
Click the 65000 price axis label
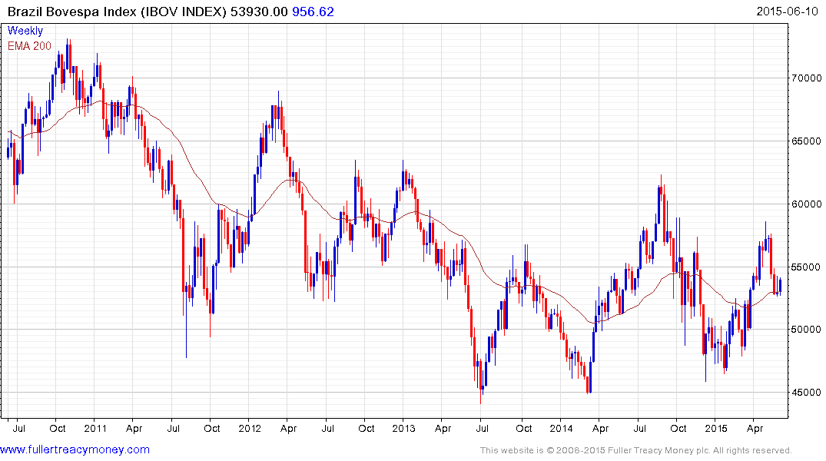point(806,141)
